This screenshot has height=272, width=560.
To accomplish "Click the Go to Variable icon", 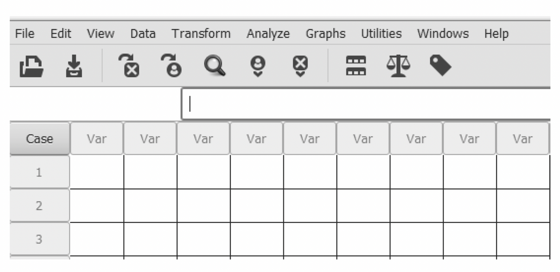I will click(x=129, y=65).
